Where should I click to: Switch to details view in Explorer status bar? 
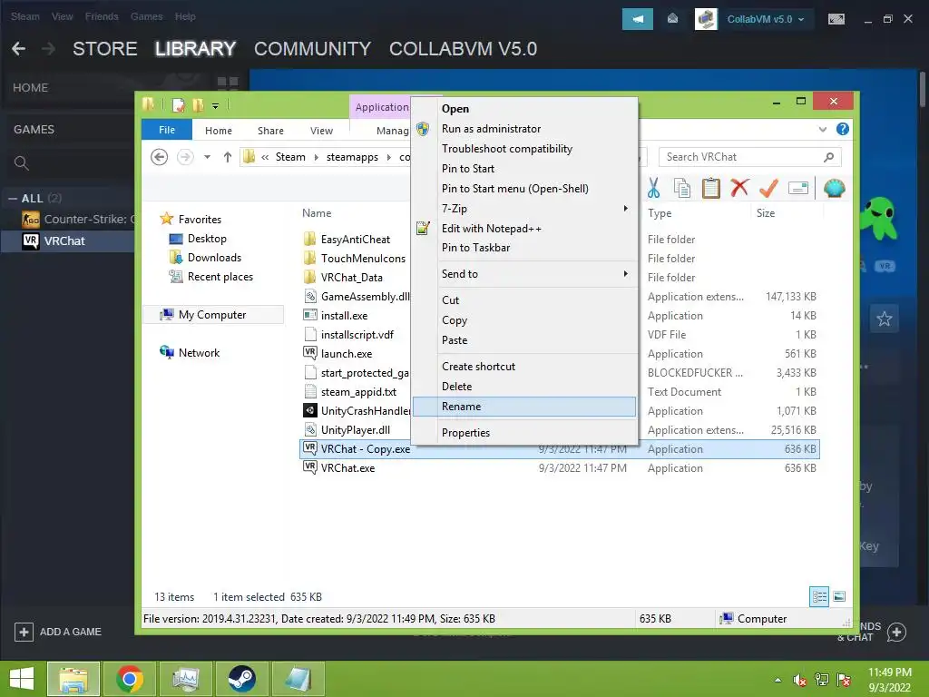click(819, 596)
